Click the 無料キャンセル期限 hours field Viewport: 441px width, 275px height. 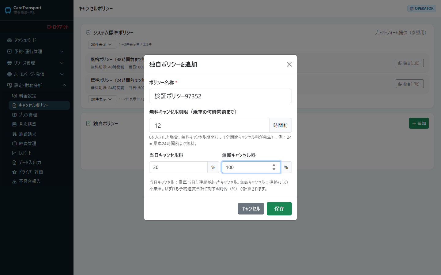209,125
